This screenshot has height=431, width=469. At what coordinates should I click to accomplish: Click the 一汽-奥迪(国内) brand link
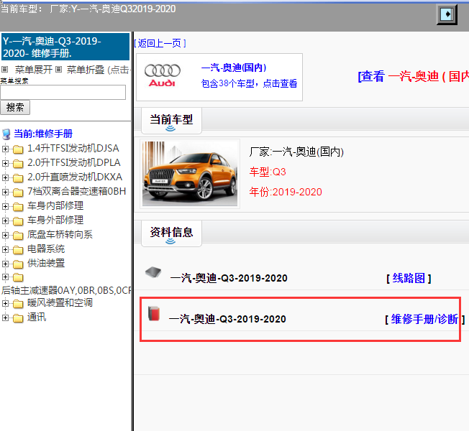[234, 68]
